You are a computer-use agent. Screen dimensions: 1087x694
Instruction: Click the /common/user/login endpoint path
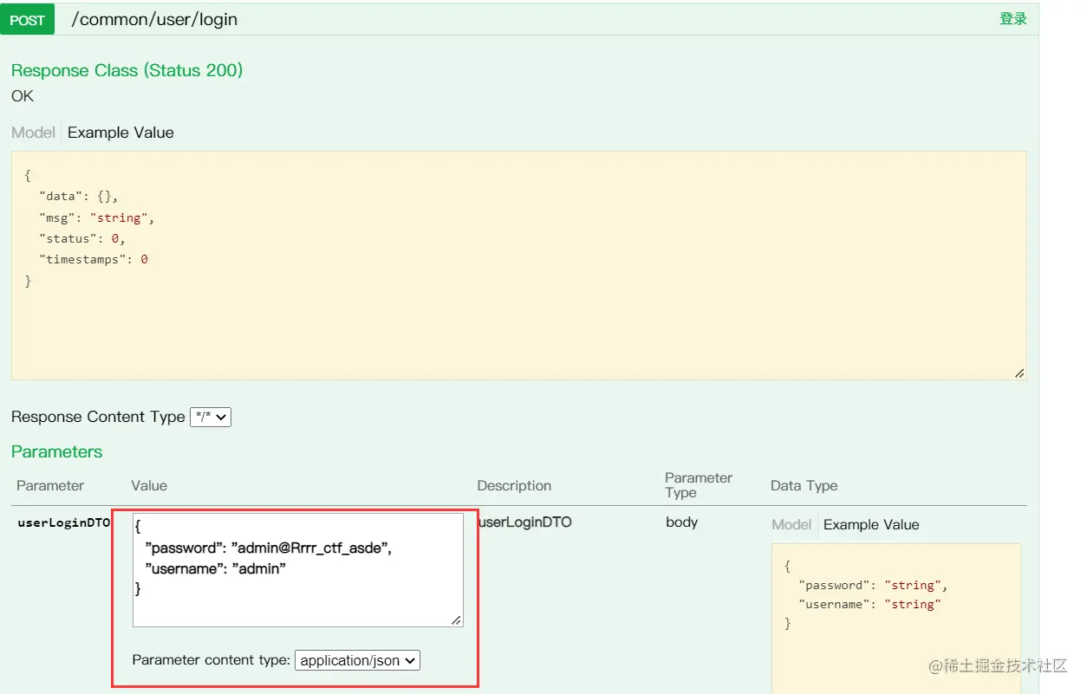click(154, 19)
